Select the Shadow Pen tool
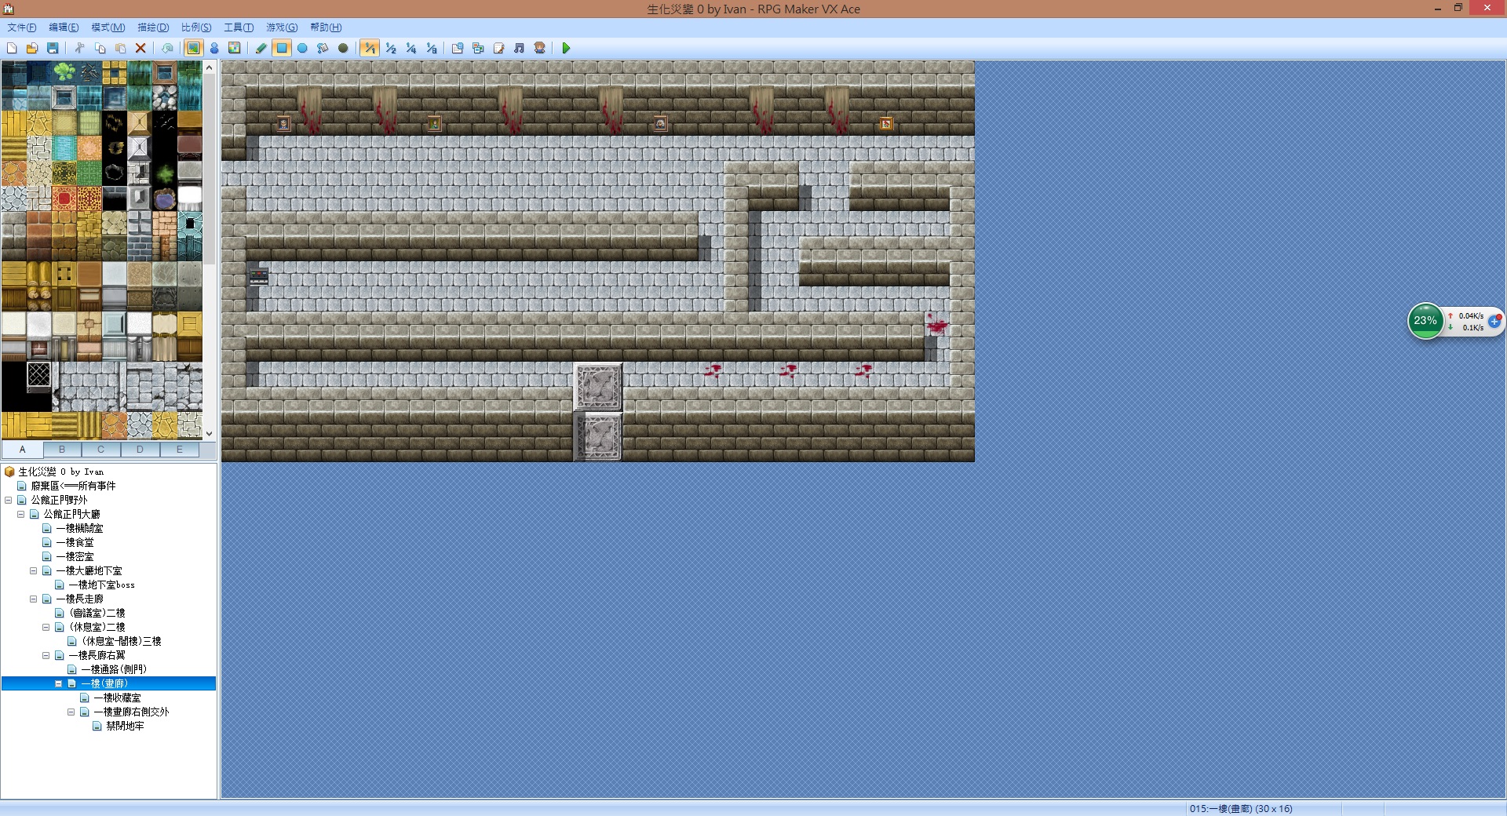This screenshot has width=1507, height=816. [x=343, y=48]
